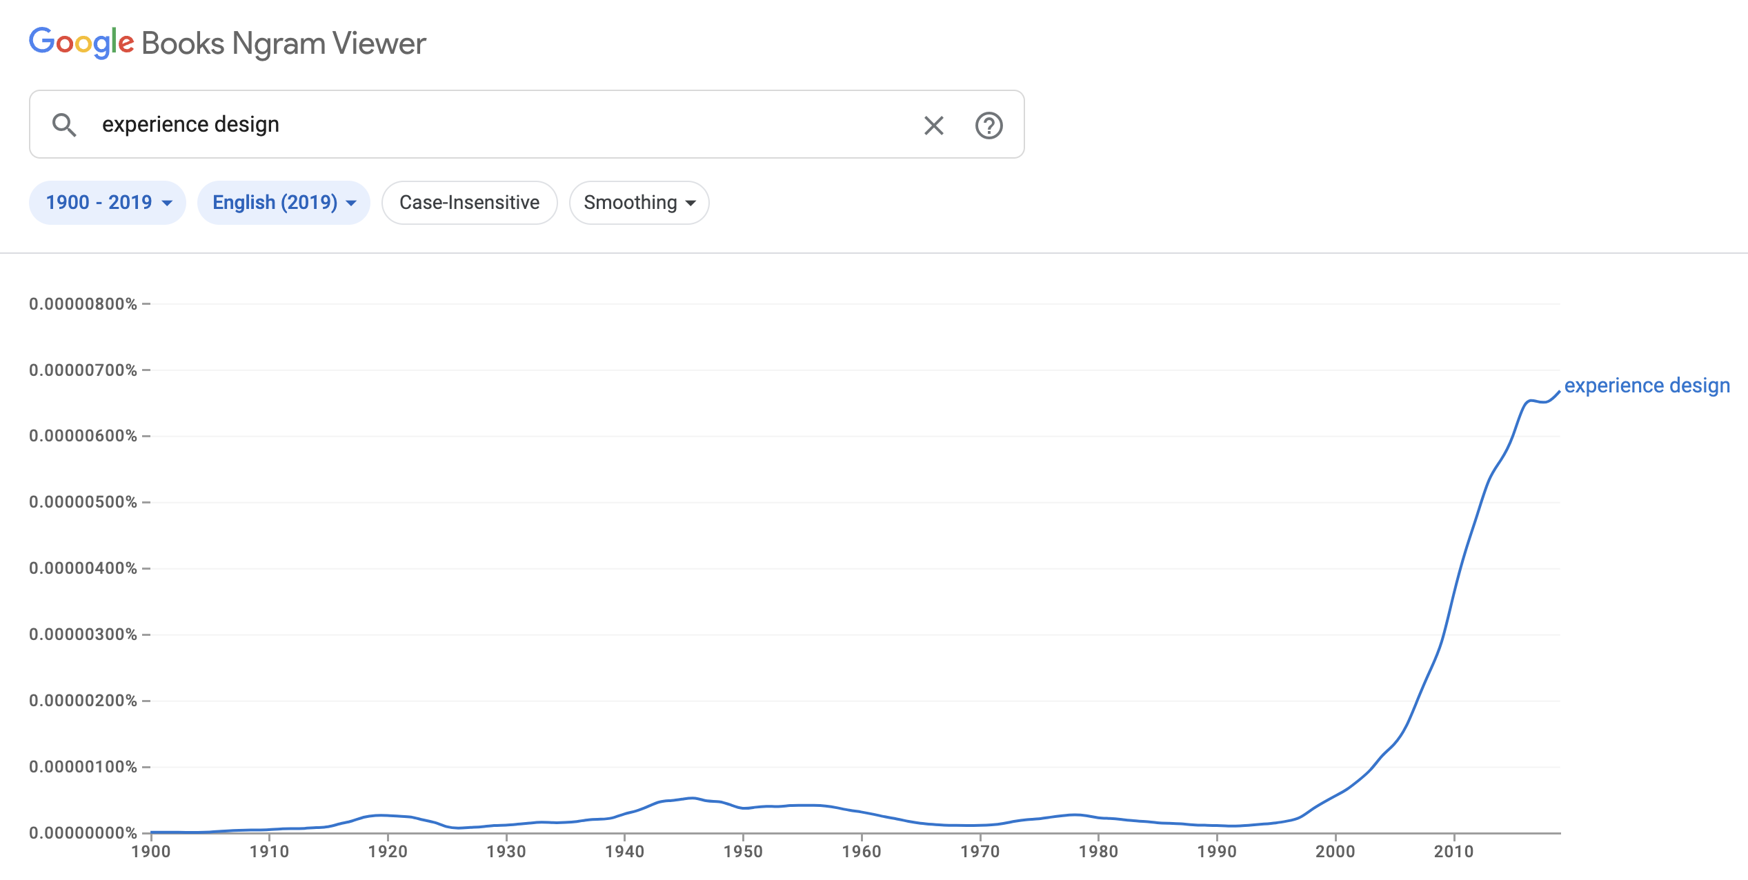
Task: Click the experience design search field
Action: click(x=483, y=125)
